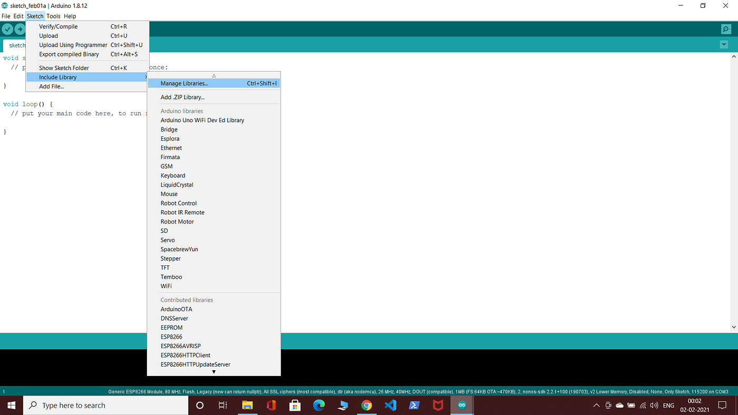Include the Bridge library
738x415 pixels.
[213, 130]
